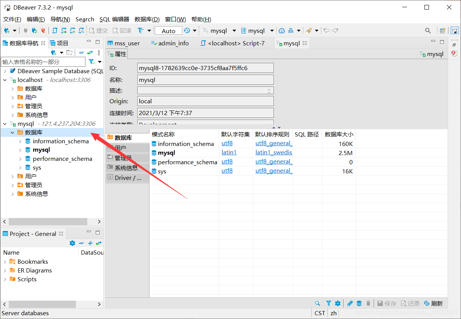Click the DBeaver perspective icon
461x319 pixels.
455,30
